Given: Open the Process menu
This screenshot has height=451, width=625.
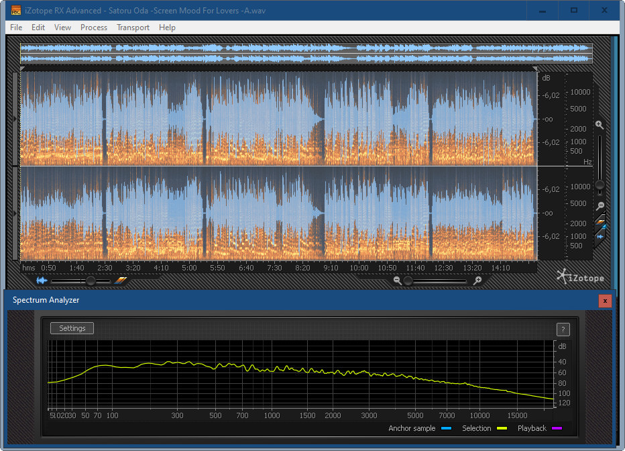Looking at the screenshot, I should coord(94,28).
